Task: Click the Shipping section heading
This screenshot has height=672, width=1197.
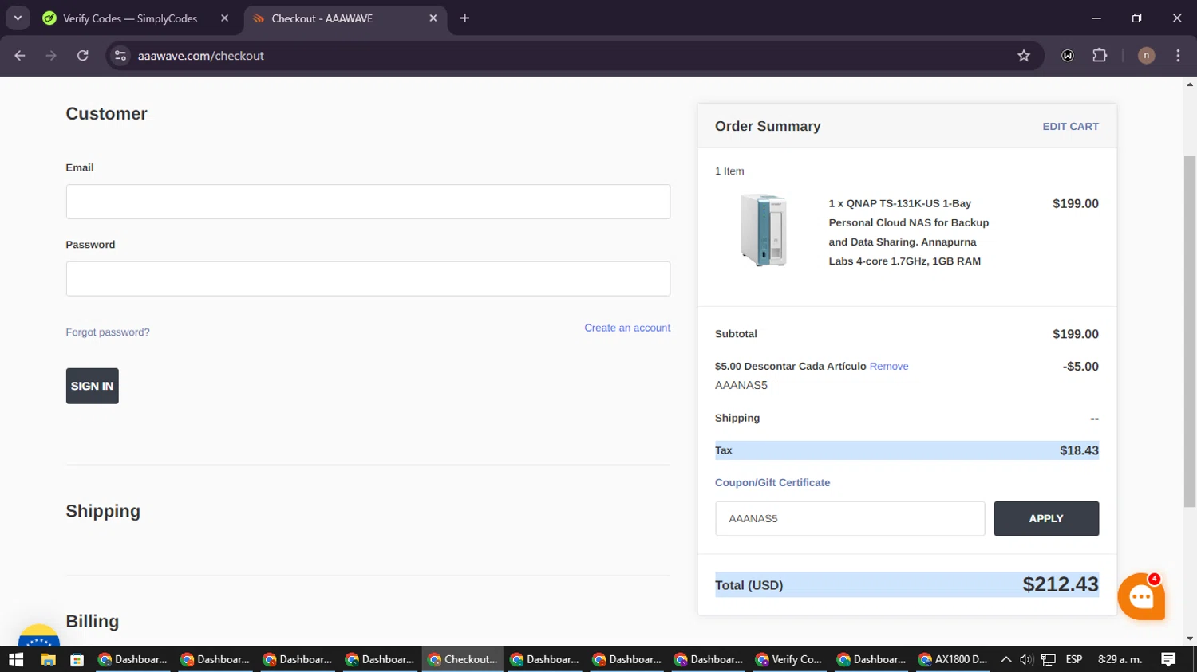Action: (x=103, y=511)
